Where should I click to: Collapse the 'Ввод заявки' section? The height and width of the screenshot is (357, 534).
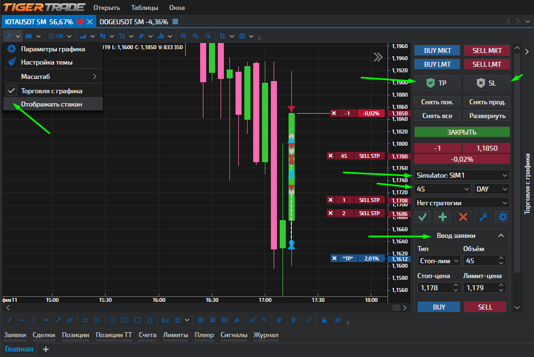(501, 236)
